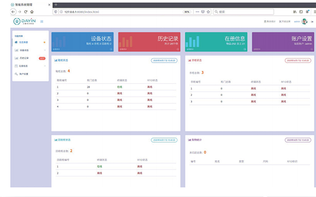Open 账户设置 in sidebar

30,74
